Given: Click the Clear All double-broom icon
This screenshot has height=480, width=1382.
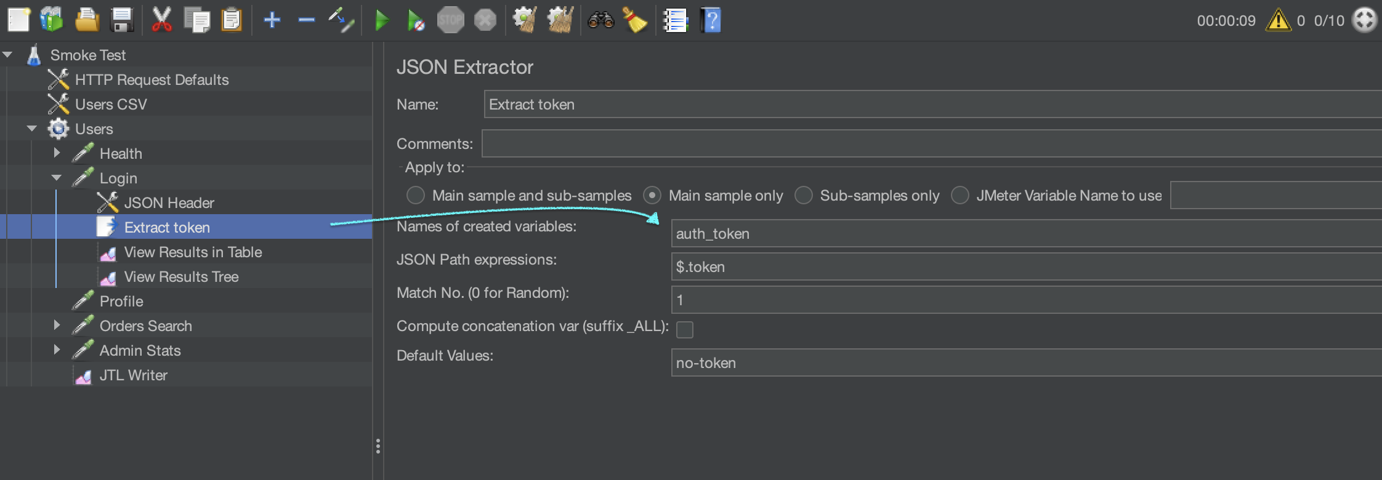Looking at the screenshot, I should (560, 21).
